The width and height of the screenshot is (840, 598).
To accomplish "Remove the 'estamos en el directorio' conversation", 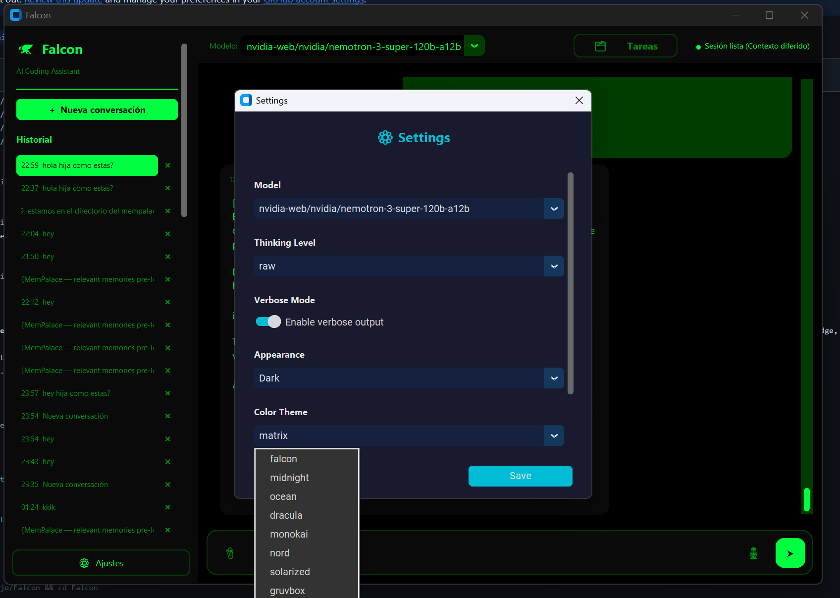I will click(168, 211).
